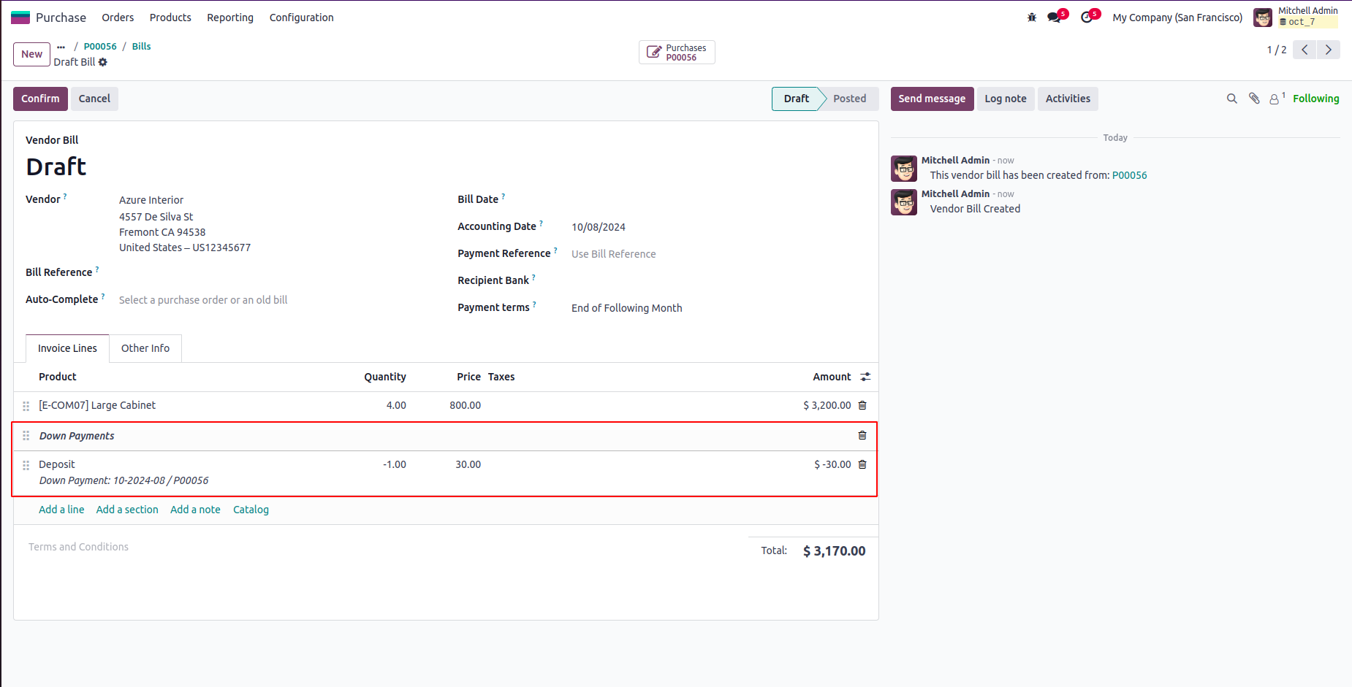Open the column settings adjust icon
This screenshot has width=1352, height=687.
click(x=865, y=377)
